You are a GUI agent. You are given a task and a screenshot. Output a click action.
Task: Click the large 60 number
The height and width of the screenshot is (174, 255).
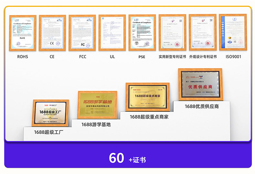117,158
